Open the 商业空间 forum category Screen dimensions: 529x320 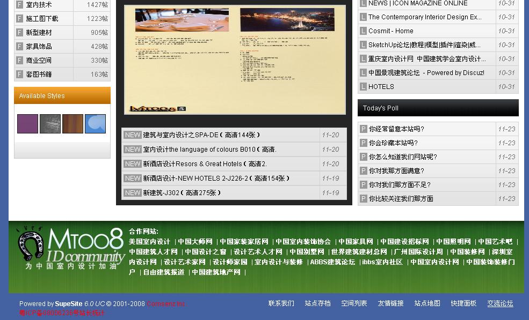tap(39, 61)
